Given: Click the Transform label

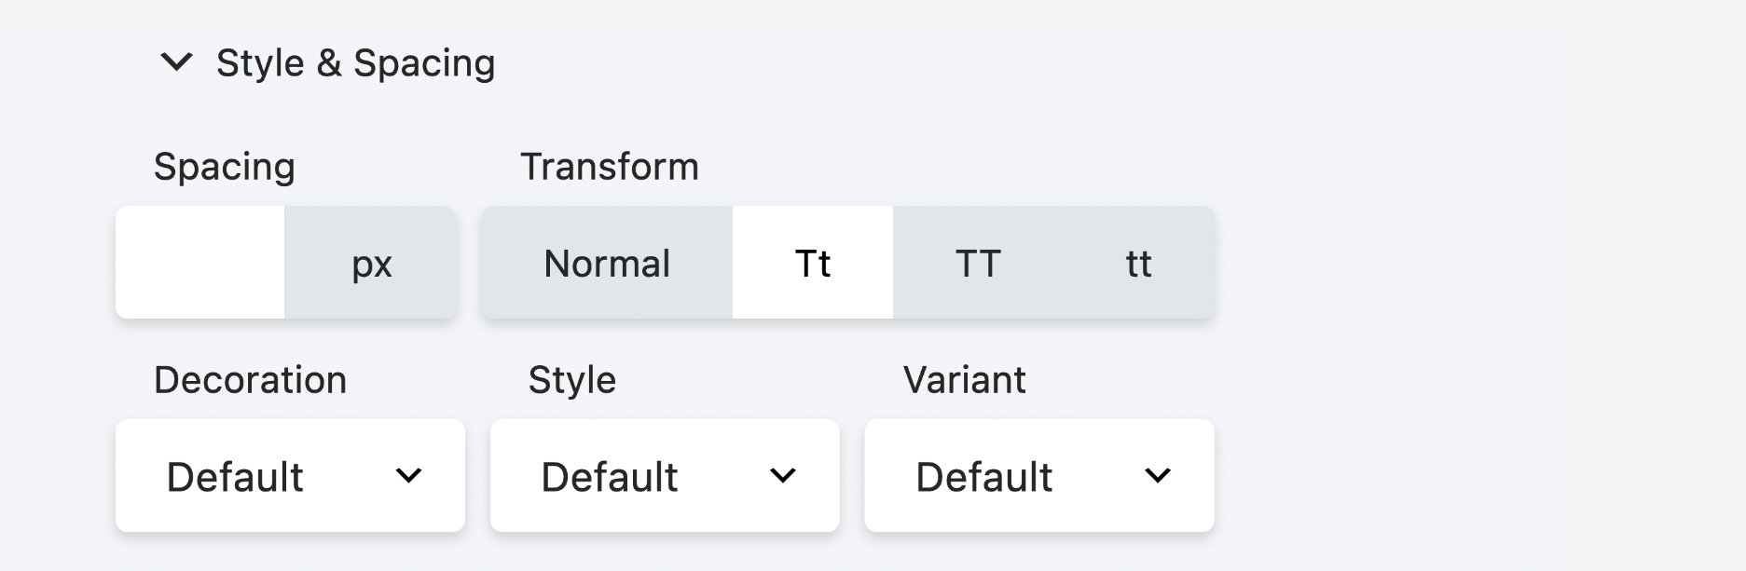Looking at the screenshot, I should (610, 166).
